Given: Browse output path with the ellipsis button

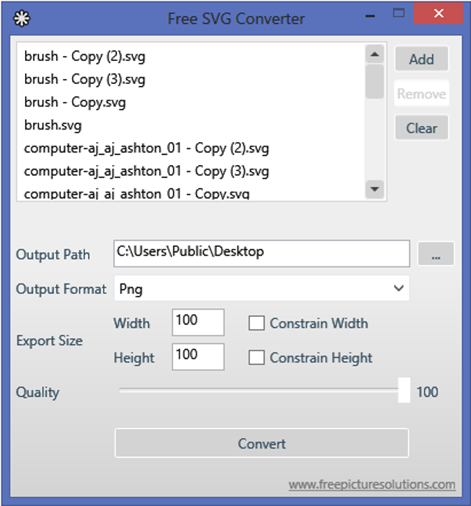Looking at the screenshot, I should (436, 254).
